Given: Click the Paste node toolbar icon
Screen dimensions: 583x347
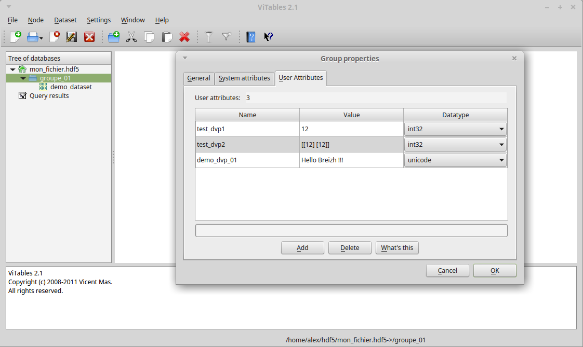Looking at the screenshot, I should [167, 37].
